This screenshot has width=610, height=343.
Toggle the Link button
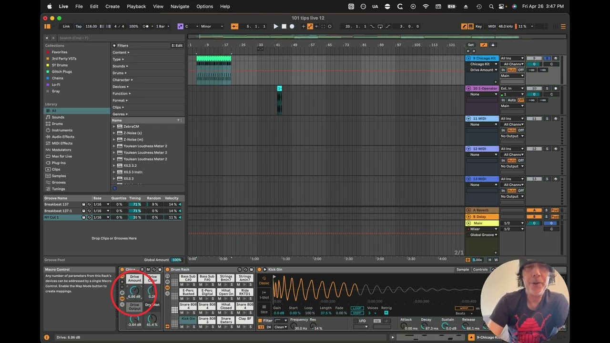pos(66,26)
